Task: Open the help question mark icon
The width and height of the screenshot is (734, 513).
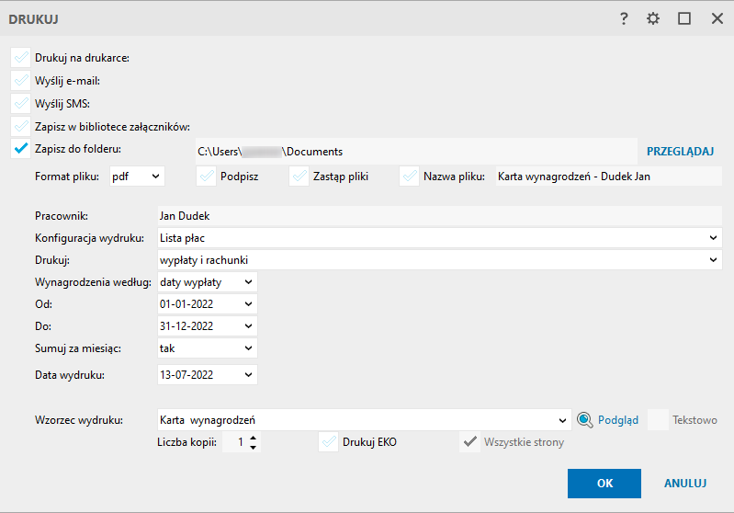Action: click(x=624, y=18)
